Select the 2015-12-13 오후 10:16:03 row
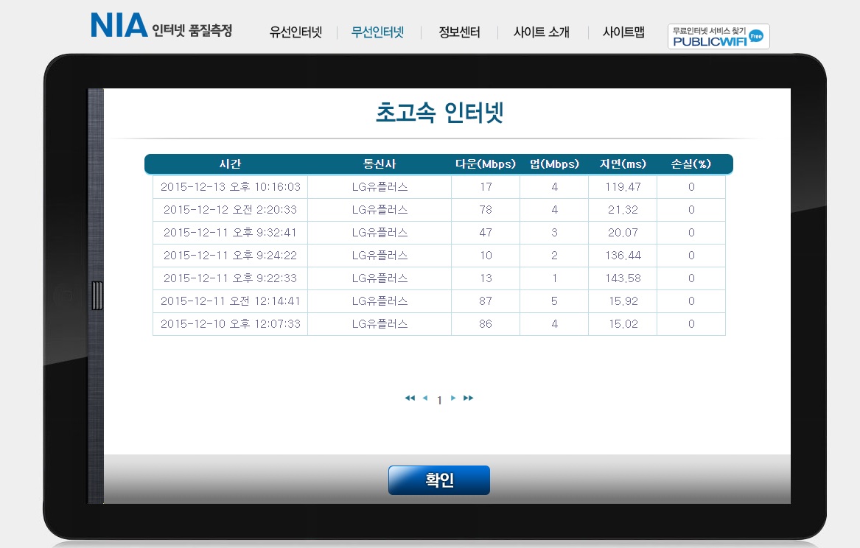This screenshot has height=548, width=860. pyautogui.click(x=231, y=187)
